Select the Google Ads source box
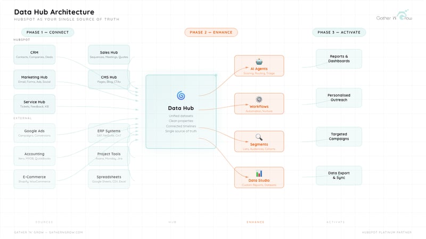 point(34,133)
